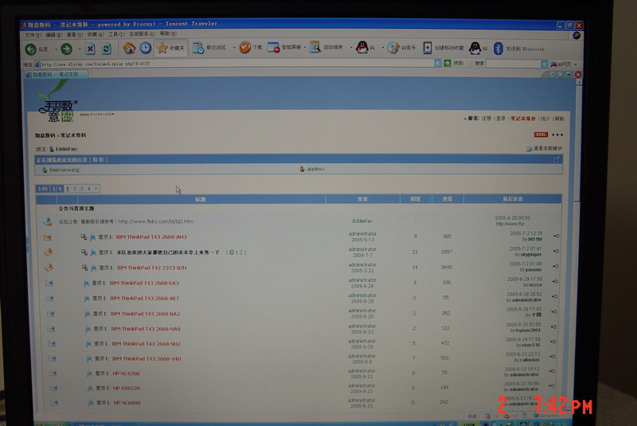Open QQ Music (QQ音乐) toolbar icon
This screenshot has height=426, width=637.
tap(393, 48)
